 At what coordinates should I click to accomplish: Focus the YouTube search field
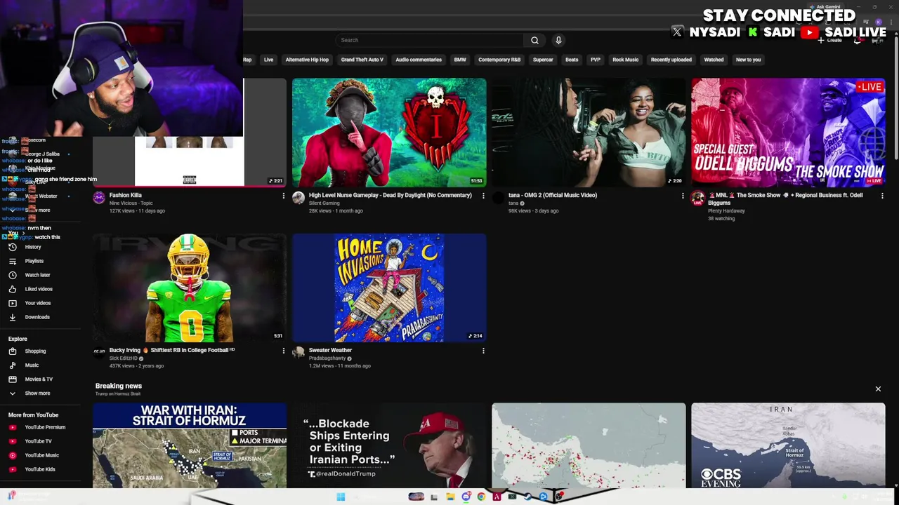coord(430,40)
